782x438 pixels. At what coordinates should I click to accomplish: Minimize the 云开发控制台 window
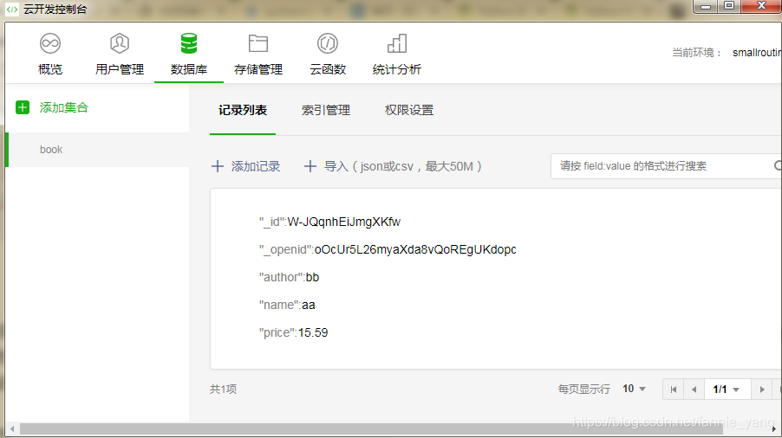(x=706, y=6)
